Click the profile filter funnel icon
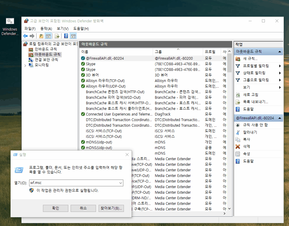 click(238, 66)
